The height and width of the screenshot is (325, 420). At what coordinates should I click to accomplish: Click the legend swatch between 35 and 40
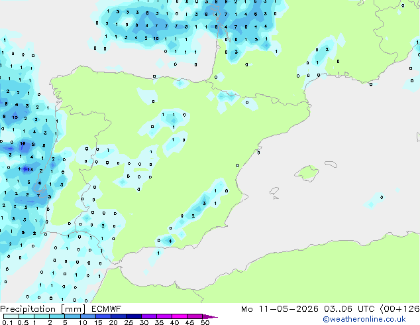pyautogui.click(x=164, y=316)
